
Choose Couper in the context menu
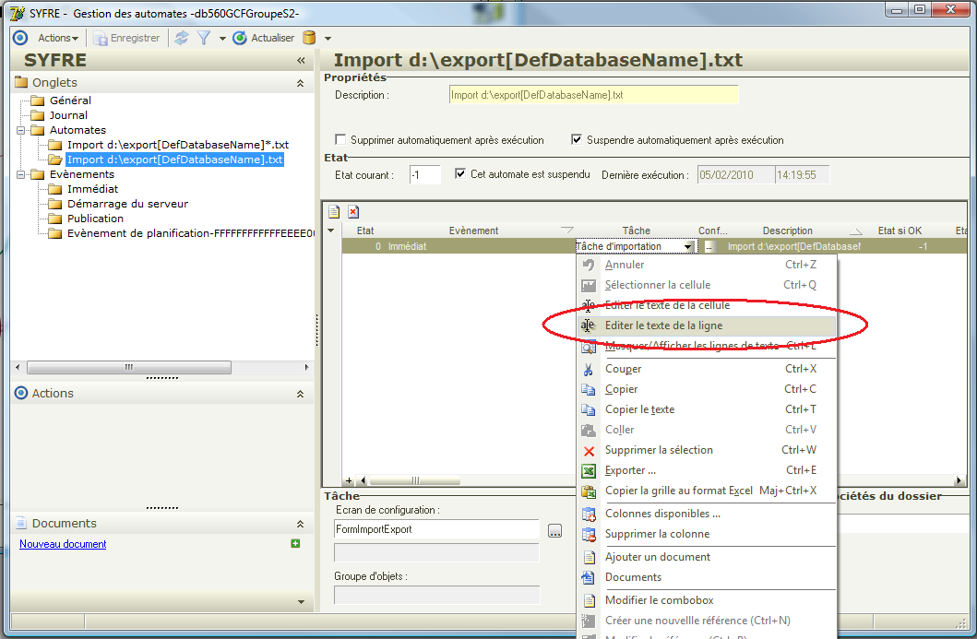coord(707,369)
